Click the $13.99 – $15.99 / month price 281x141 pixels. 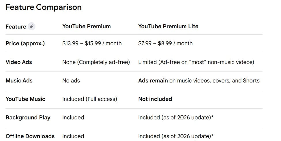pos(92,43)
